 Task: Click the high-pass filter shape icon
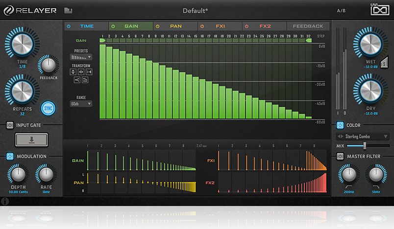[x=348, y=186]
